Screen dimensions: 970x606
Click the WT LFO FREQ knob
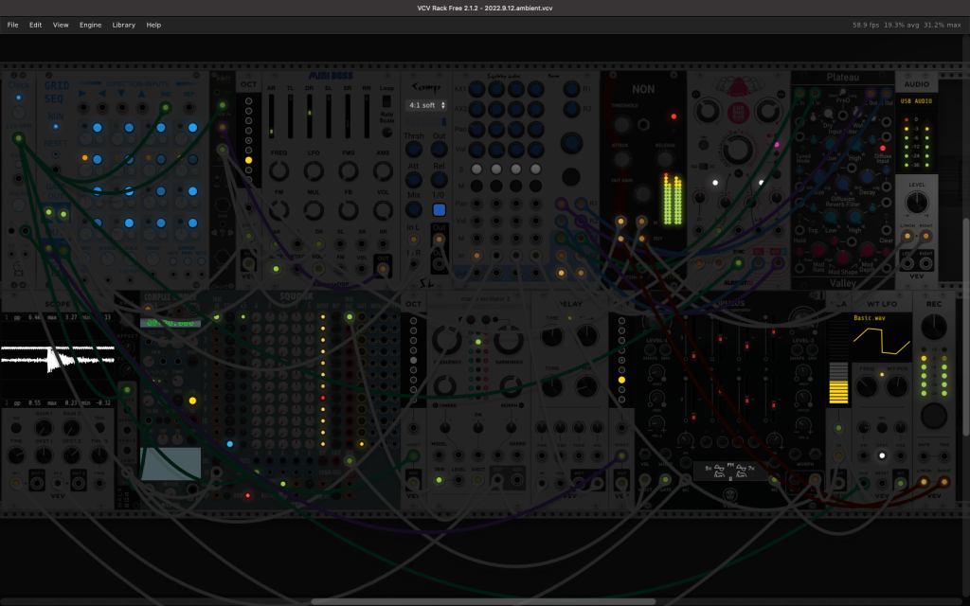click(x=866, y=386)
